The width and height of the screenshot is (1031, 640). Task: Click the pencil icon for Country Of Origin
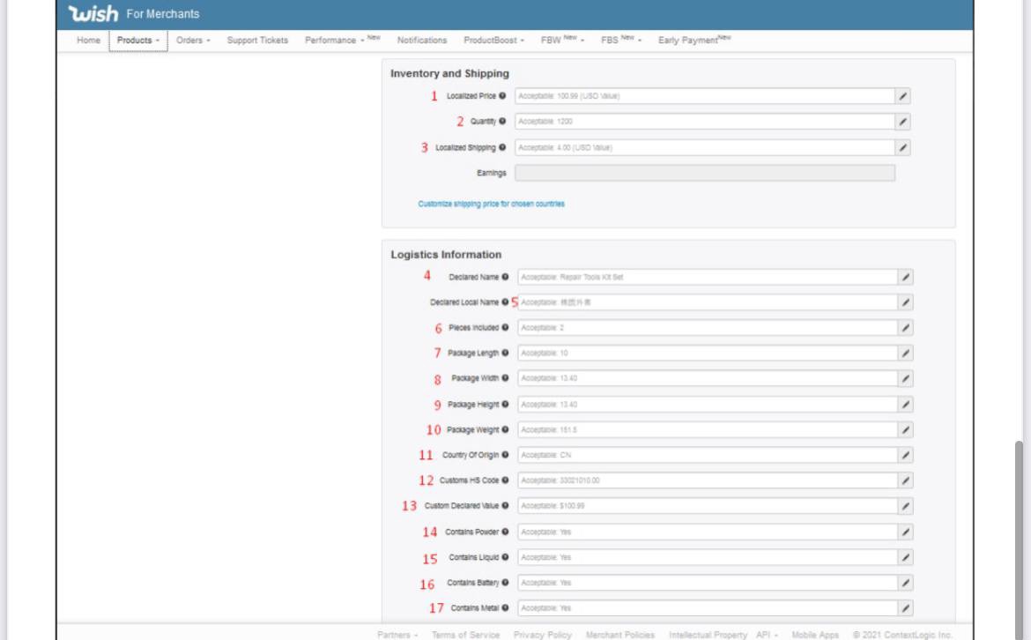coord(905,455)
